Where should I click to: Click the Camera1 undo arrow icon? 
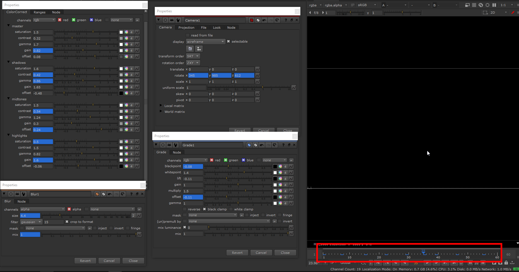click(x=264, y=20)
